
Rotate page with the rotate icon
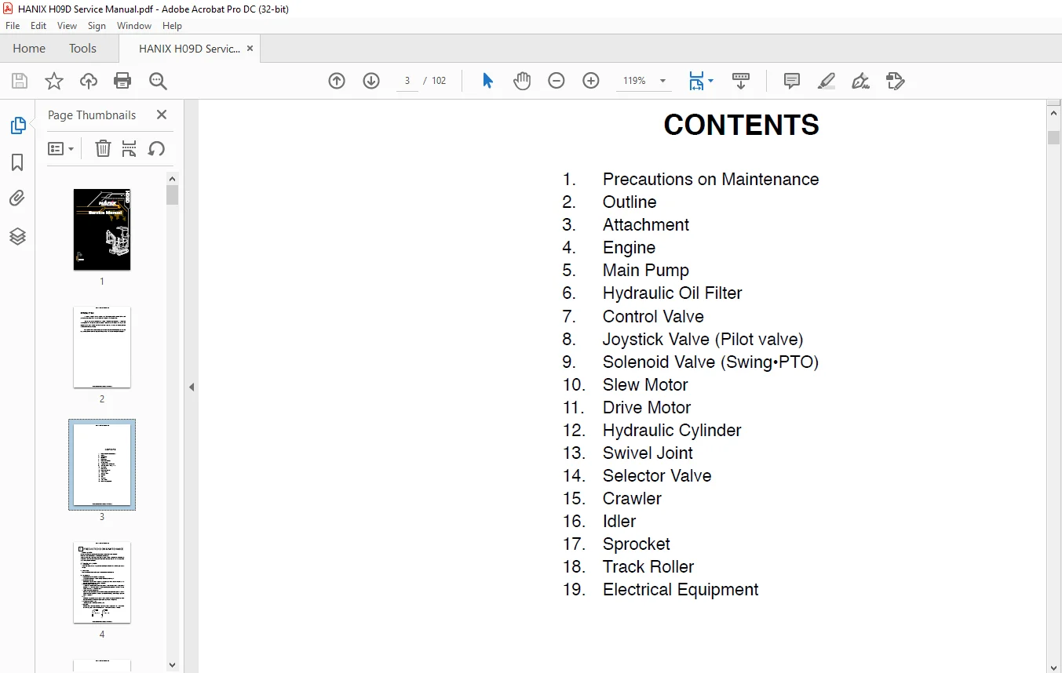pos(156,148)
